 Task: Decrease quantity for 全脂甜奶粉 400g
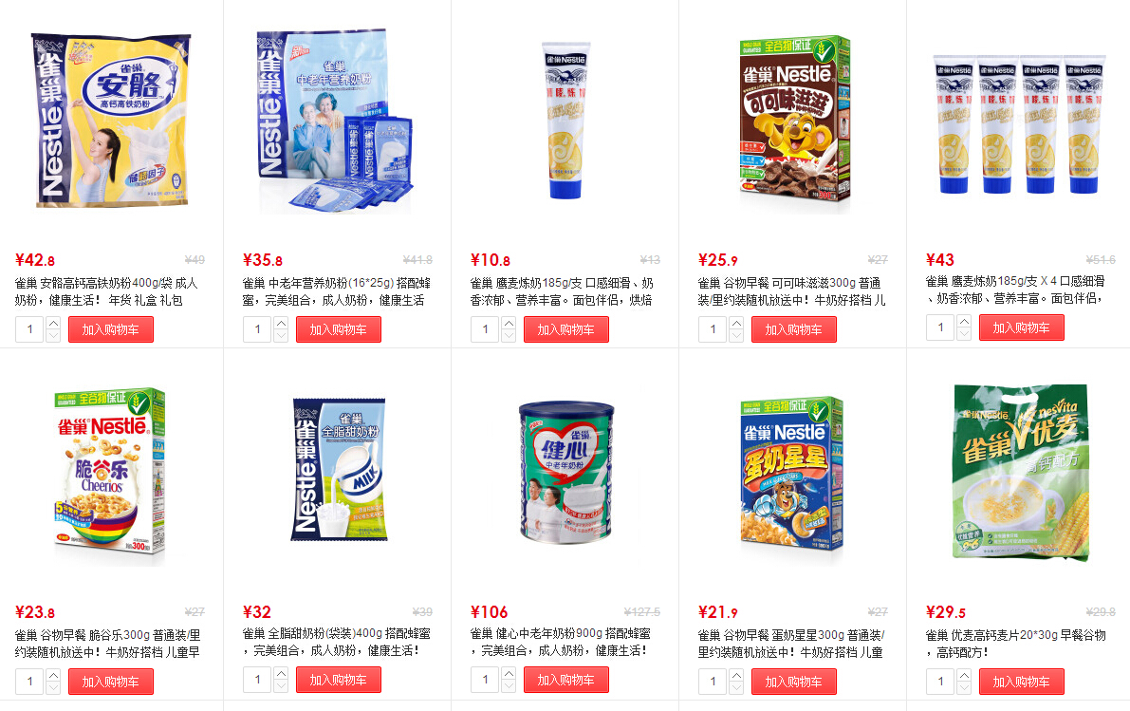pyautogui.click(x=281, y=685)
